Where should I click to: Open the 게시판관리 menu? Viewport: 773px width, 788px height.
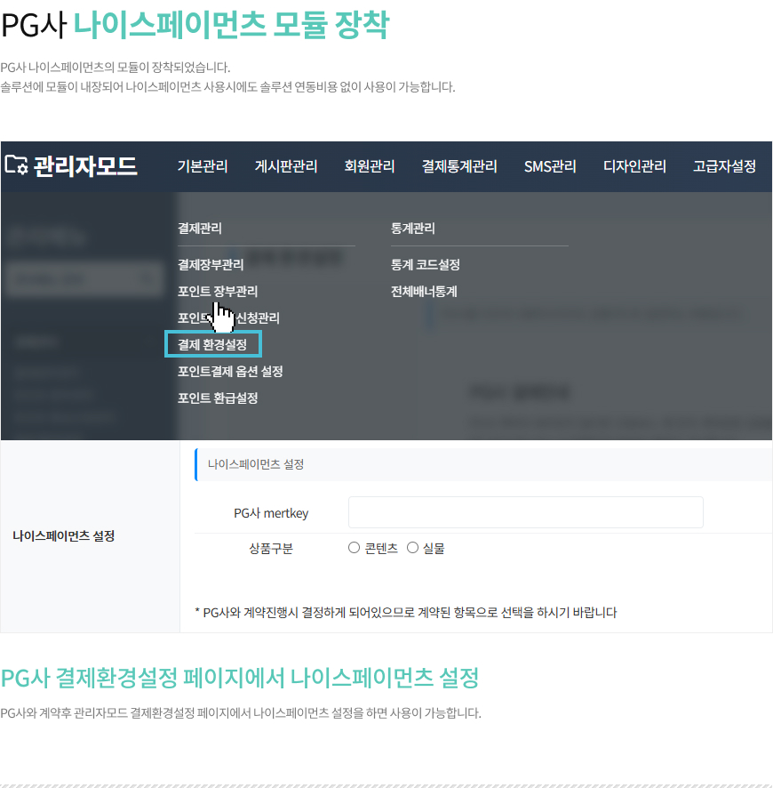tap(286, 166)
